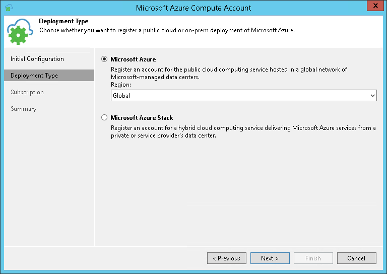Screen dimensions: 387x274
Task: Open the Summary step
Action: [x=24, y=109]
